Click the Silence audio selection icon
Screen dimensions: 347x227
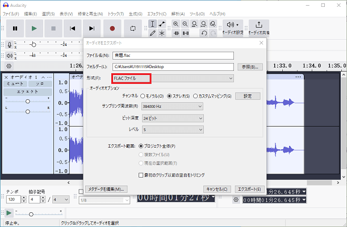click(x=186, y=33)
